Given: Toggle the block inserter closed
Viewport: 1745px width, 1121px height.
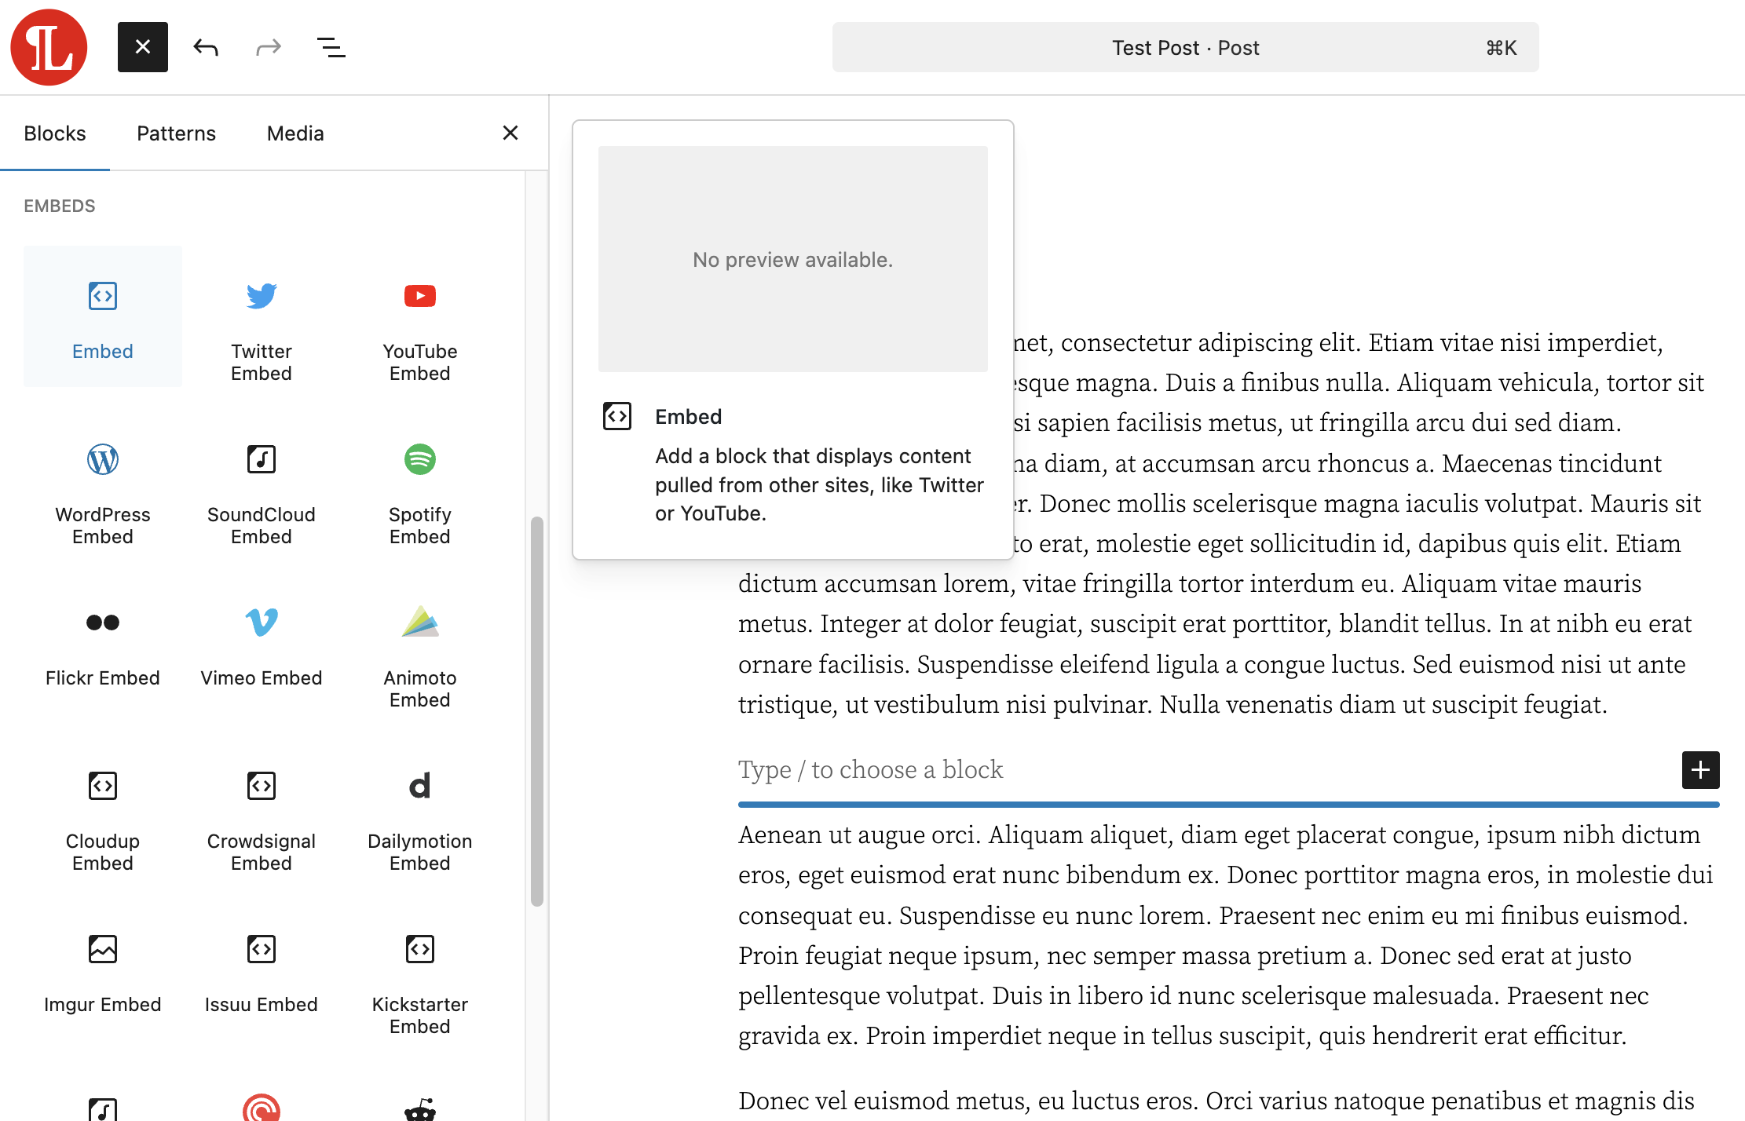Looking at the screenshot, I should (143, 47).
